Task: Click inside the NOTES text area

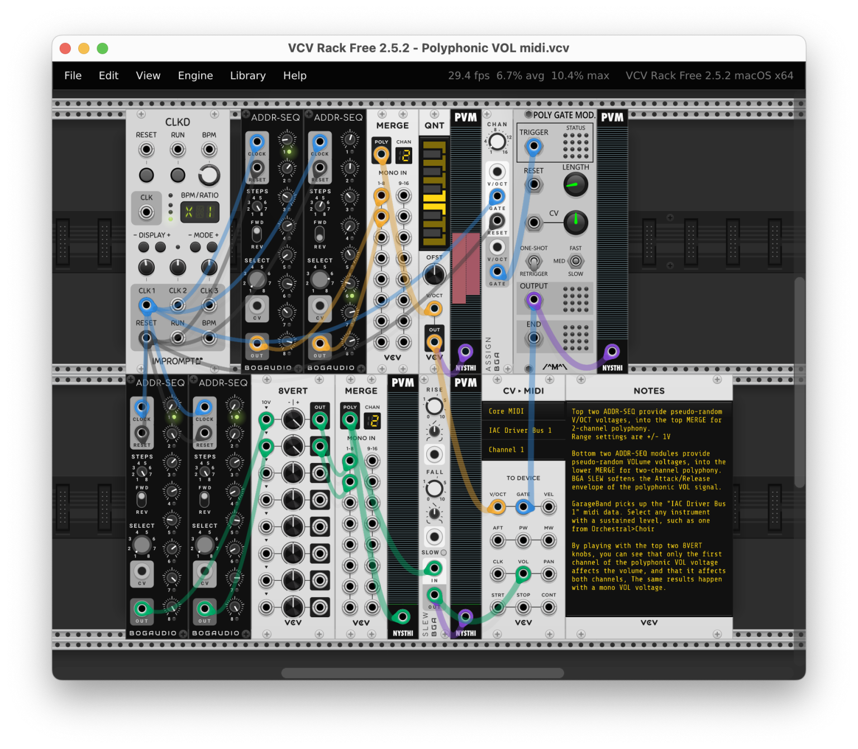Action: [649, 508]
